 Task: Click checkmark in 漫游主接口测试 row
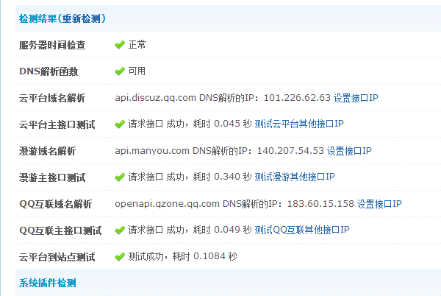point(120,177)
